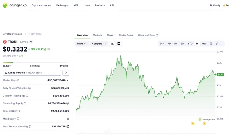Click the gold star Portfolio icon in header

click(x=224, y=5)
